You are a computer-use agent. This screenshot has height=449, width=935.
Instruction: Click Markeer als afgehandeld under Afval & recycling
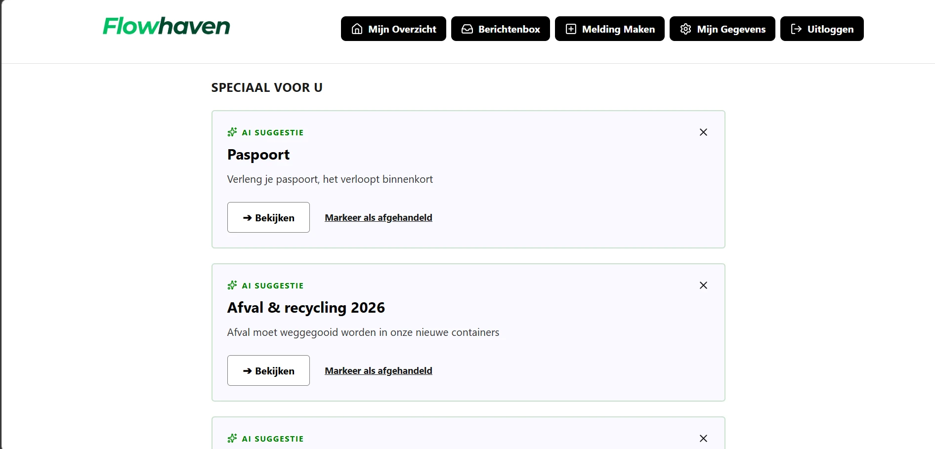[379, 370]
